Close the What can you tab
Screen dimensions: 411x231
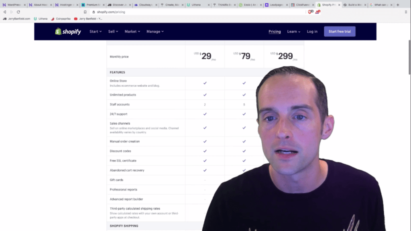coord(391,5)
